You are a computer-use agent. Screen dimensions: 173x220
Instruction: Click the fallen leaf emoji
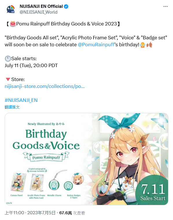click(149, 45)
